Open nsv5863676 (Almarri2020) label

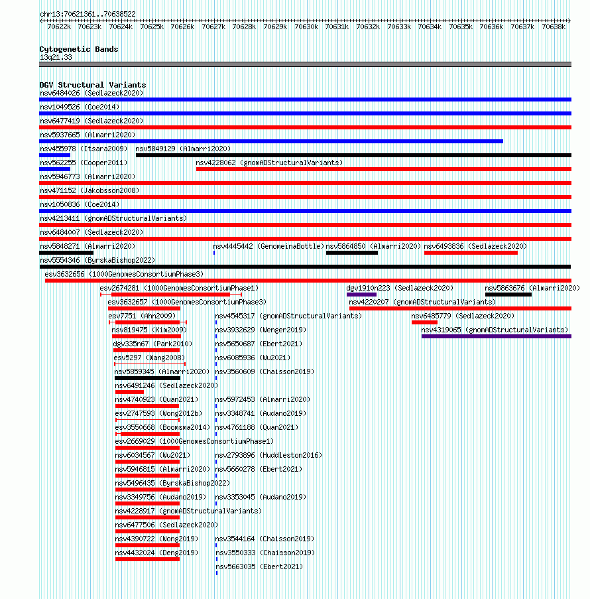(x=532, y=289)
